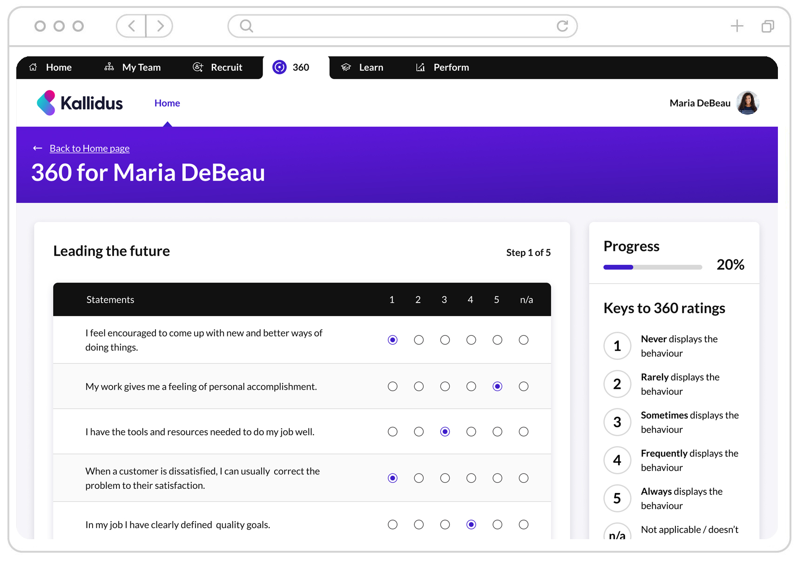Screen dimensions: 797x562
Task: Click the search magnifier icon in address bar
Action: coord(246,26)
